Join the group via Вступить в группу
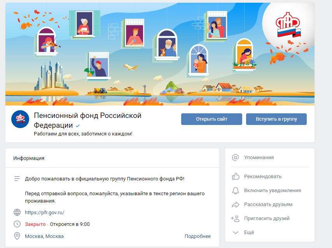Image resolution: width=332 pixels, height=248 pixels. 276,119
